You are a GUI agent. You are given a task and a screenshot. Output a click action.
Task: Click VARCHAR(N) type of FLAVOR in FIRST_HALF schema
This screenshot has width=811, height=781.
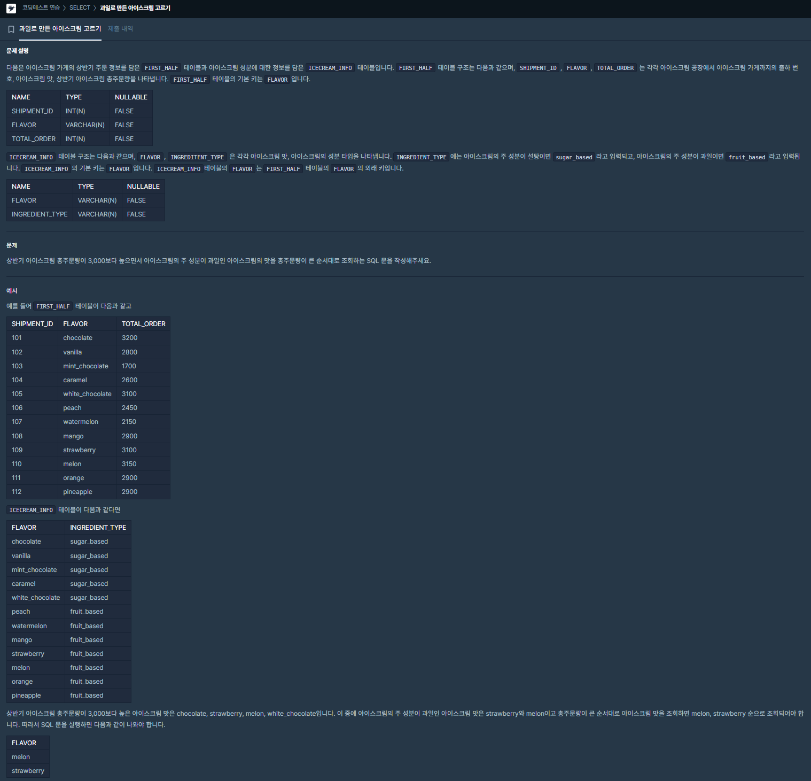[x=85, y=125]
